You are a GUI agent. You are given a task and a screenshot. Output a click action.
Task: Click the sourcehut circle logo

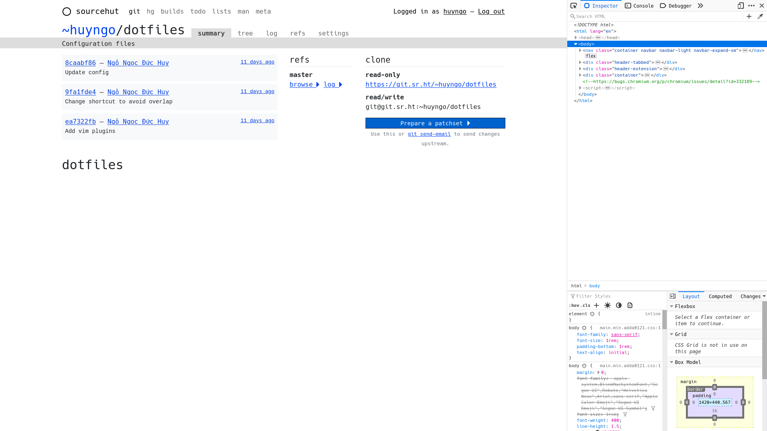[x=67, y=12]
